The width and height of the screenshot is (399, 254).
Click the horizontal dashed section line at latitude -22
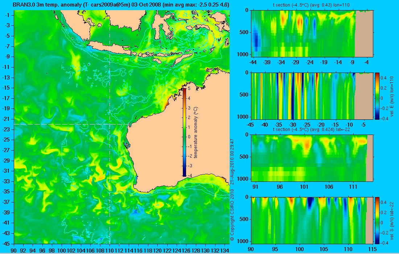tap(72, 124)
